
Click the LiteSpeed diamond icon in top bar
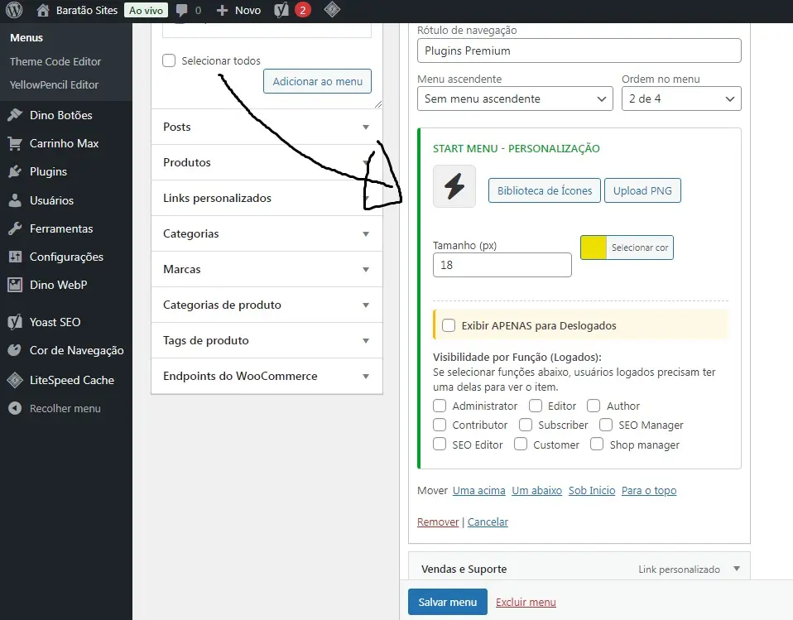tap(331, 11)
